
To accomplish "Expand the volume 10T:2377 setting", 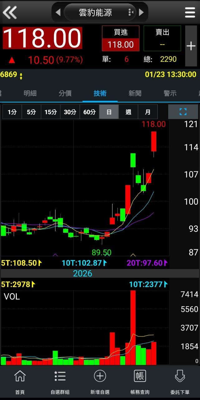I will tap(148, 284).
